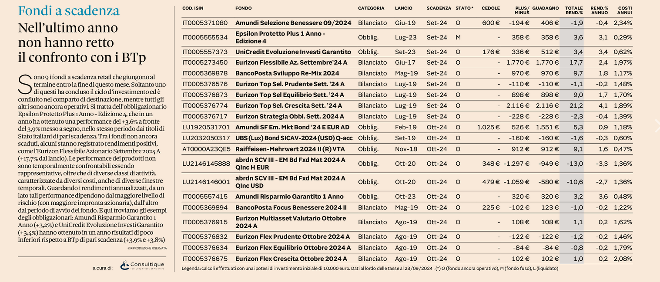Click the 'CEDOLE' column header
660x282 pixels.
491,8
